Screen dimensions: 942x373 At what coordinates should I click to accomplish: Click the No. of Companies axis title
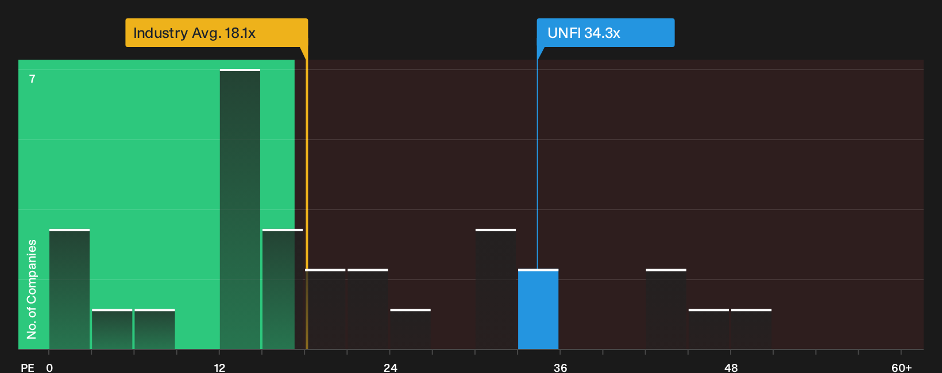[32, 289]
